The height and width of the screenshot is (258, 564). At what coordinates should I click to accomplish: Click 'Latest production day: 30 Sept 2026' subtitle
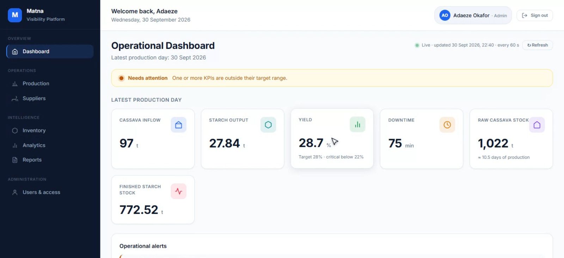click(159, 58)
